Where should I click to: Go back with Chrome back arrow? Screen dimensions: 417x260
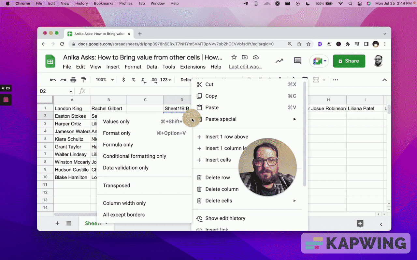(44, 44)
